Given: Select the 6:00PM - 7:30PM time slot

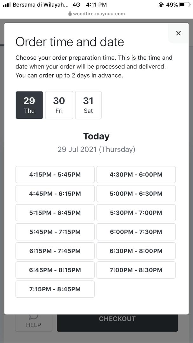Looking at the screenshot, I should pyautogui.click(x=136, y=232).
